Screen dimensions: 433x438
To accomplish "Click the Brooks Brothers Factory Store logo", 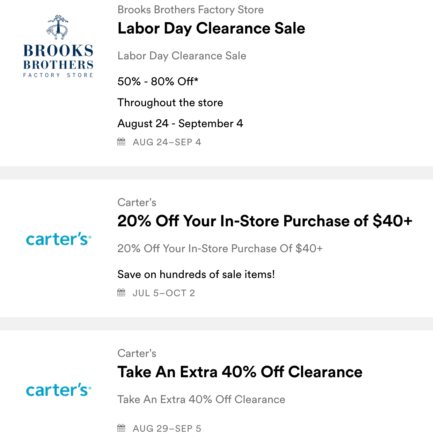I will click(x=58, y=46).
